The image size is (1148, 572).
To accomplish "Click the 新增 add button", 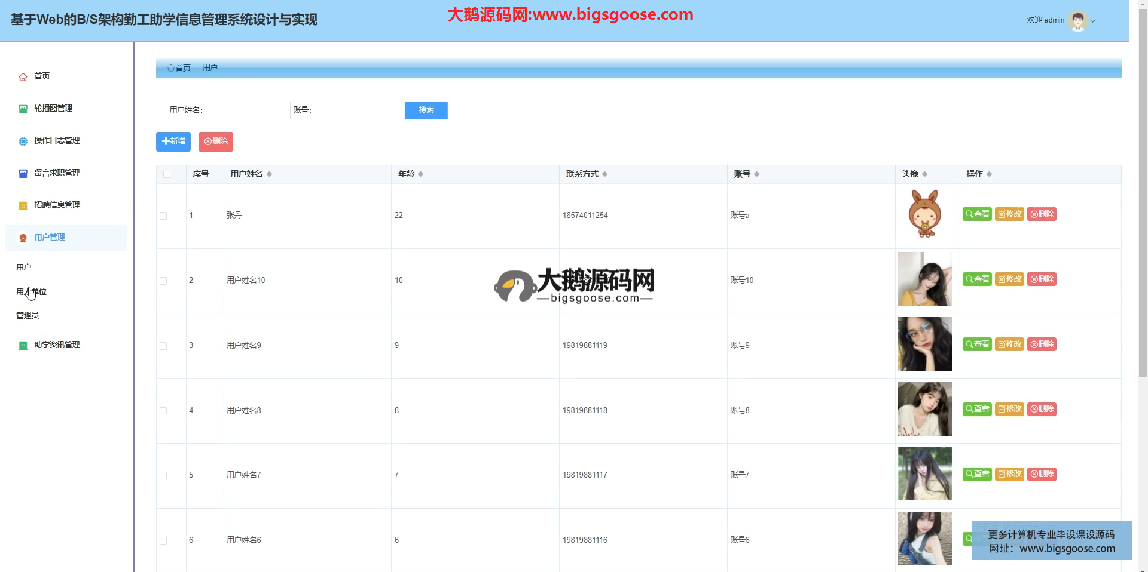I will [173, 142].
